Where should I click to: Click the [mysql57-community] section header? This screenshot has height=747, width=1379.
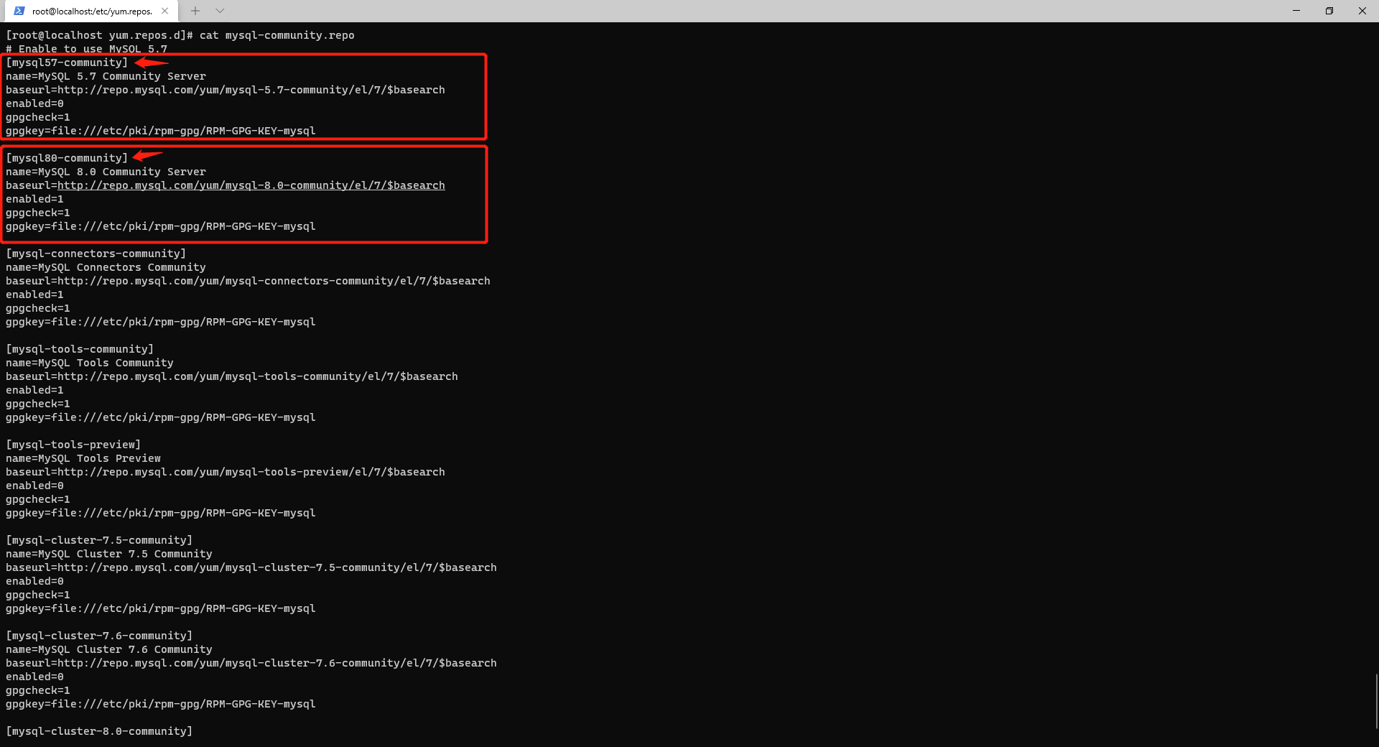click(67, 62)
